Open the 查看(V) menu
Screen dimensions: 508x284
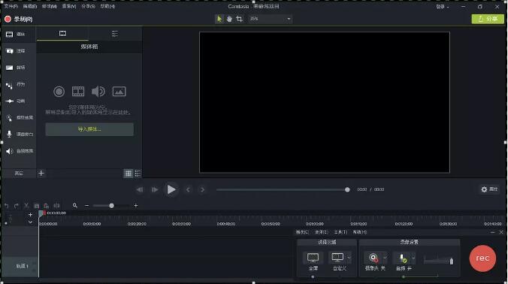click(68, 7)
